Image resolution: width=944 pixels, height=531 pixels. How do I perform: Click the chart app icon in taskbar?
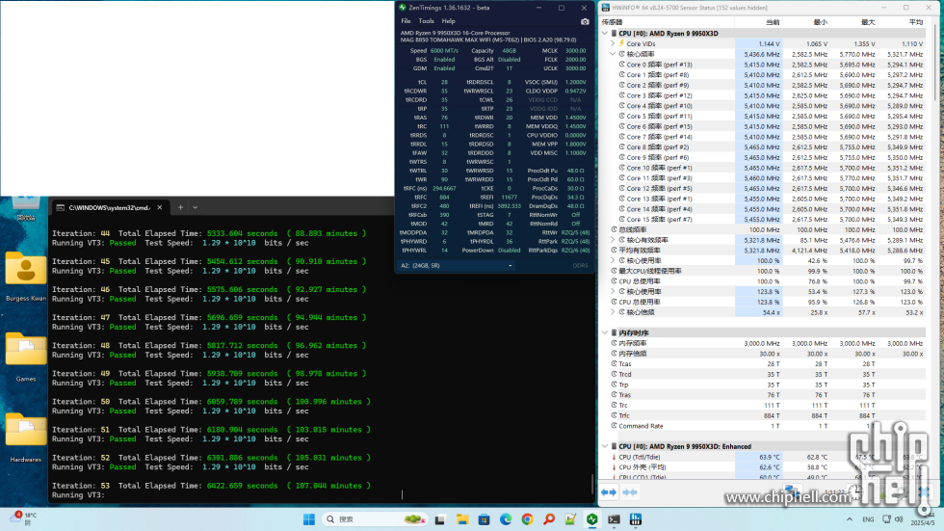point(570,519)
